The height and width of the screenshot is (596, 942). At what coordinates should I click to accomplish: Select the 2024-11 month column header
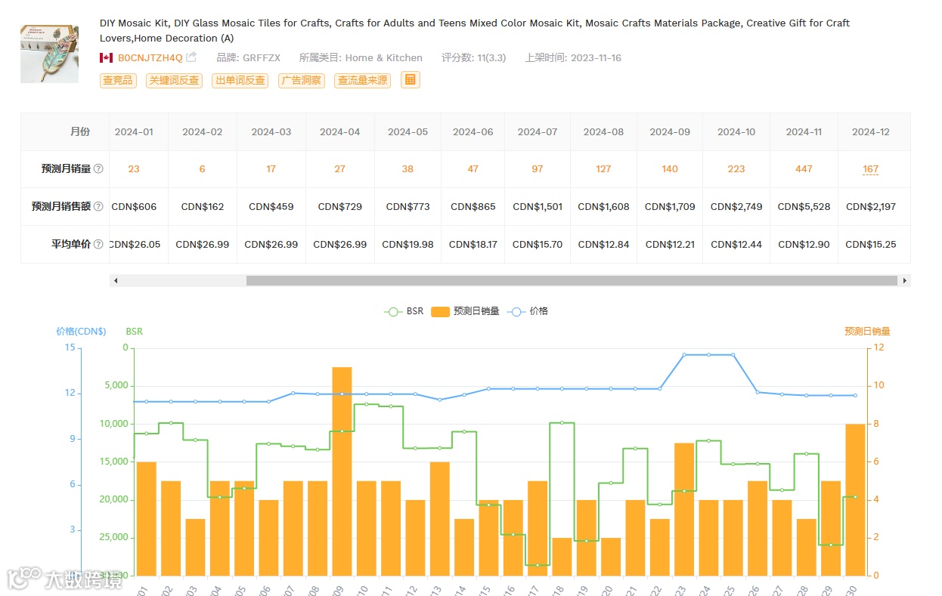pos(804,131)
